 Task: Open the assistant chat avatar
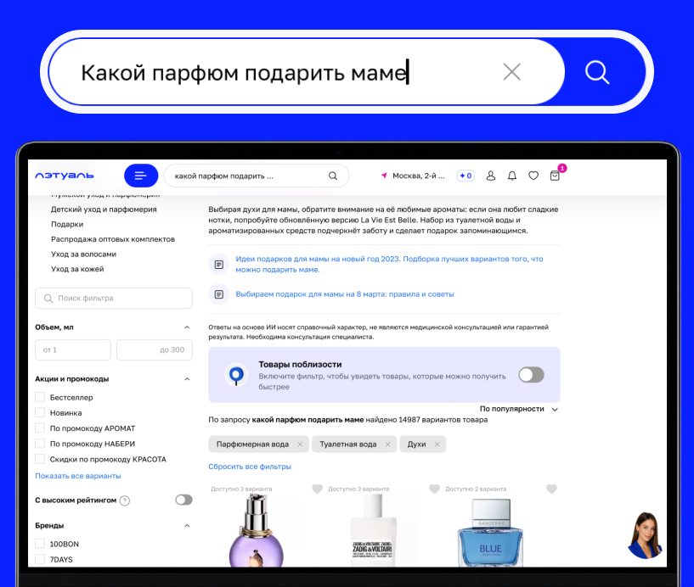[x=646, y=535]
